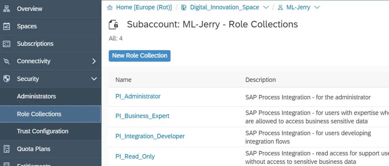Screen dimensions: 389x166
Task: Expand the Connectivity menu chevron
Action: (94, 61)
